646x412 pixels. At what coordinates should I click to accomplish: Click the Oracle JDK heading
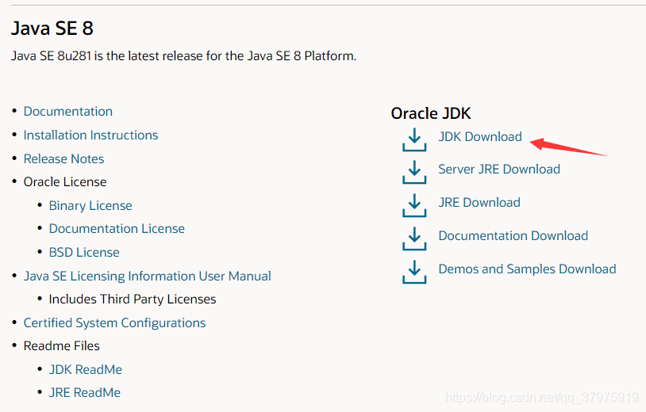430,113
